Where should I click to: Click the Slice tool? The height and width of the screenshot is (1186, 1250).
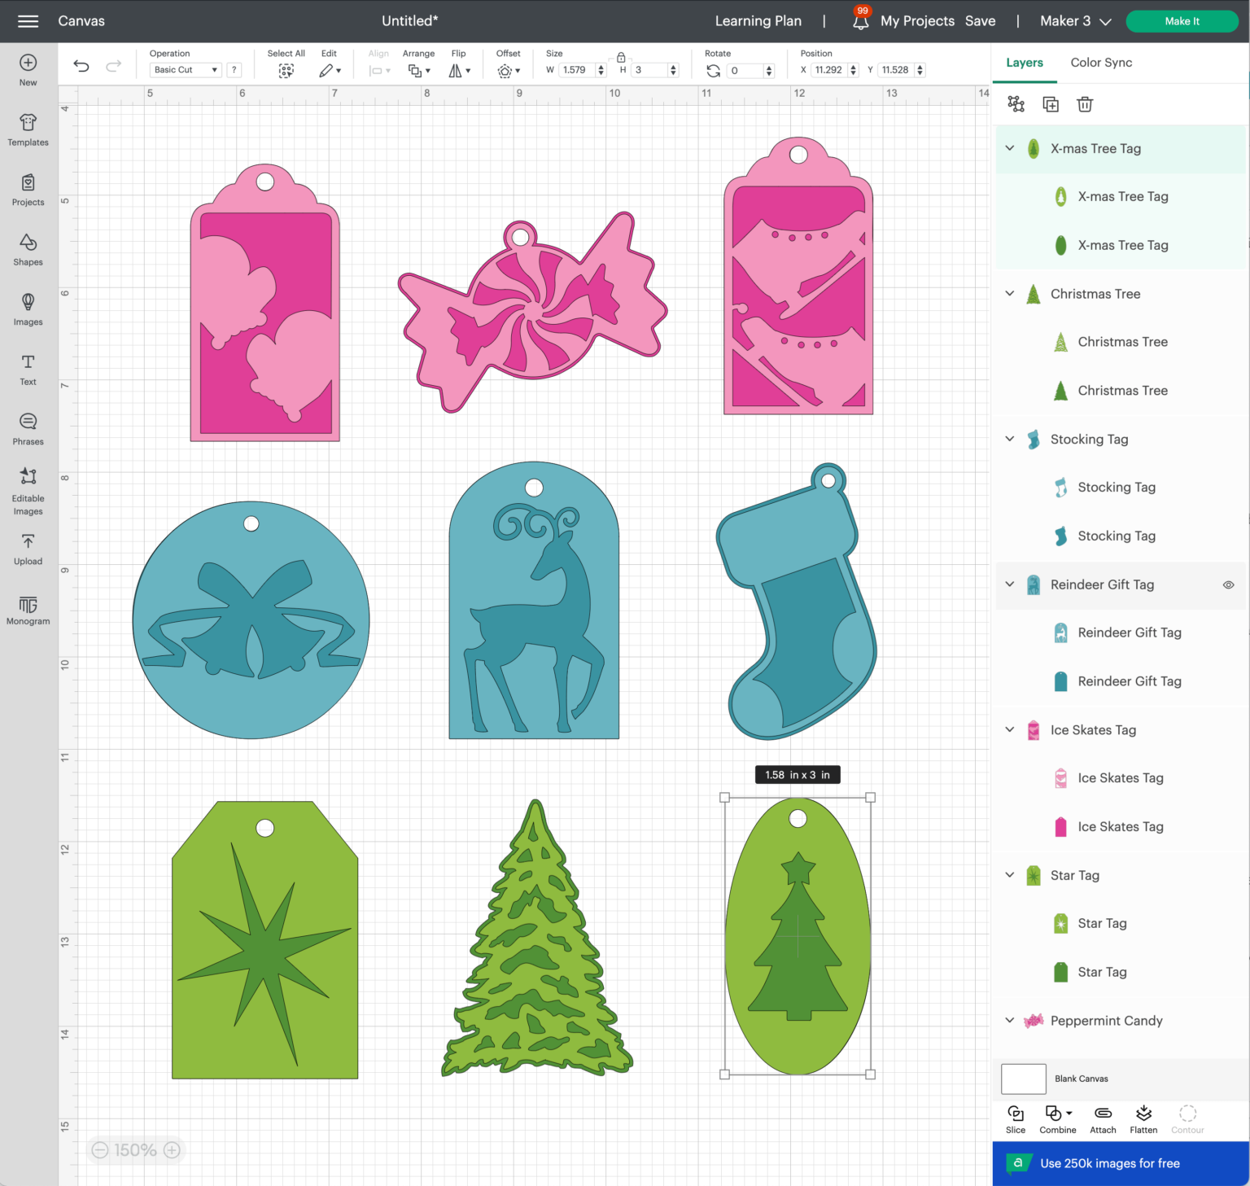click(x=1016, y=1117)
